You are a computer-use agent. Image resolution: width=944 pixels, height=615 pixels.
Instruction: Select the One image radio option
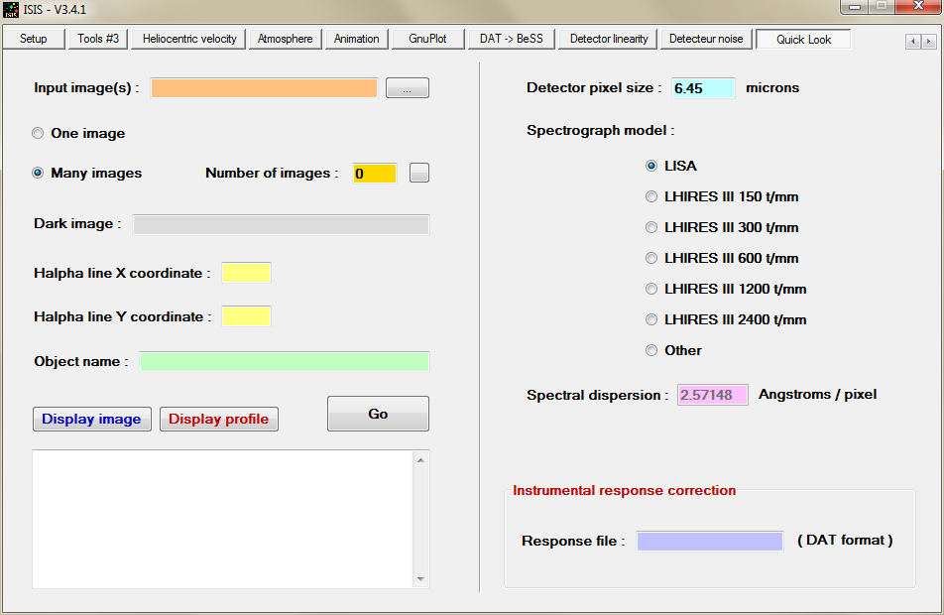point(38,133)
